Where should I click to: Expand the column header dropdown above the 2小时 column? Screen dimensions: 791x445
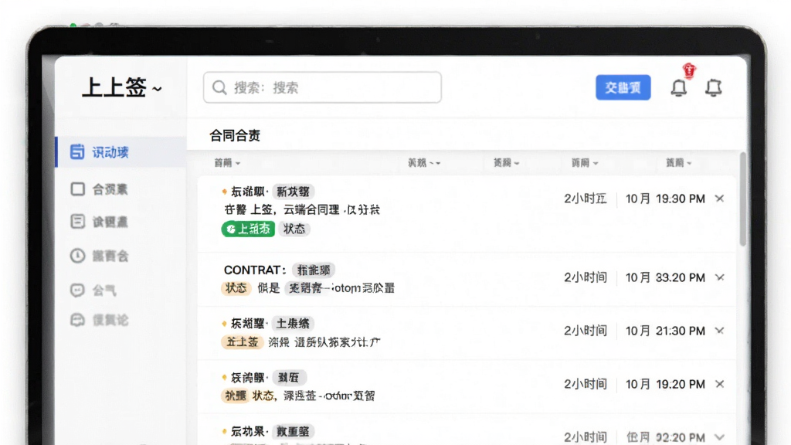coord(585,162)
